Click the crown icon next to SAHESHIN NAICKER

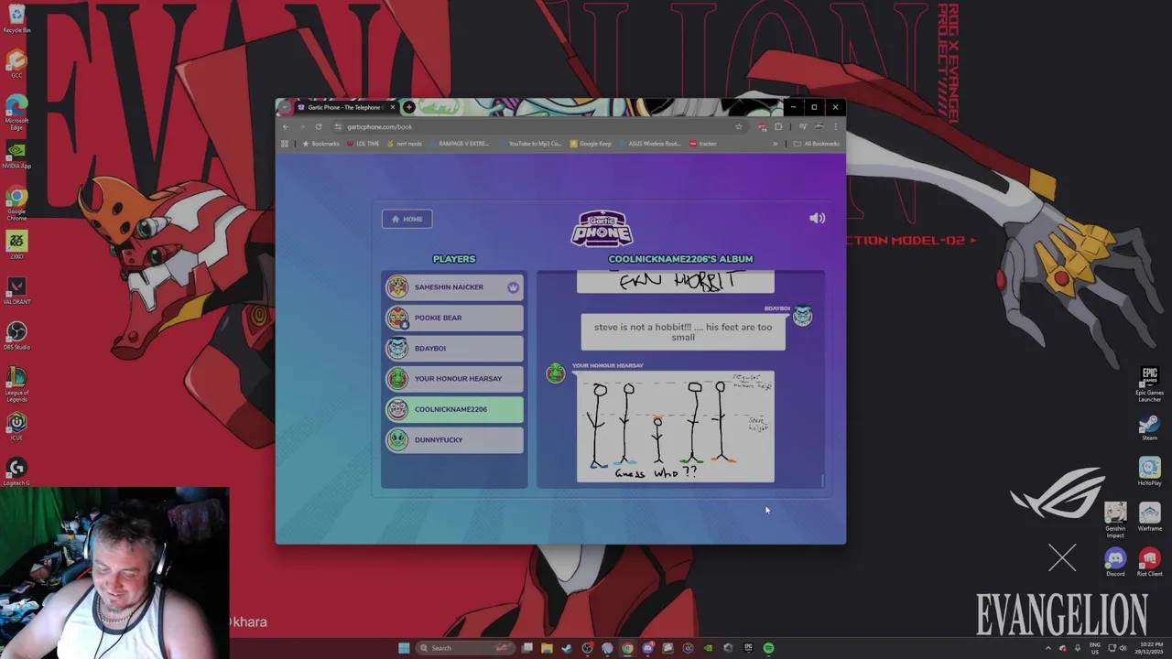[x=513, y=287]
